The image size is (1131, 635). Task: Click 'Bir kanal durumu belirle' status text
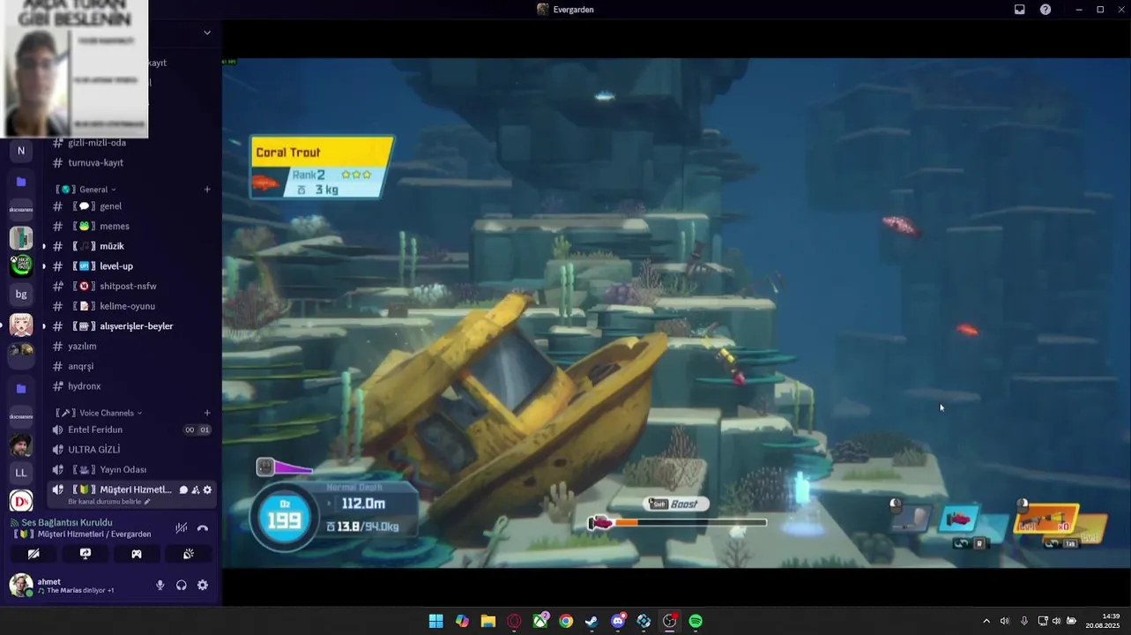105,502
